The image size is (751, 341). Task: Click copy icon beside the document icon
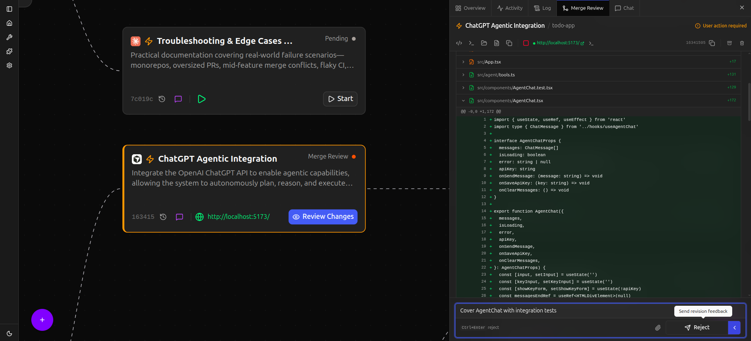[x=509, y=43]
